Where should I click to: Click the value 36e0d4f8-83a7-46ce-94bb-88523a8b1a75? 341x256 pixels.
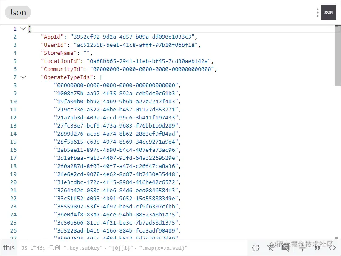116,215
